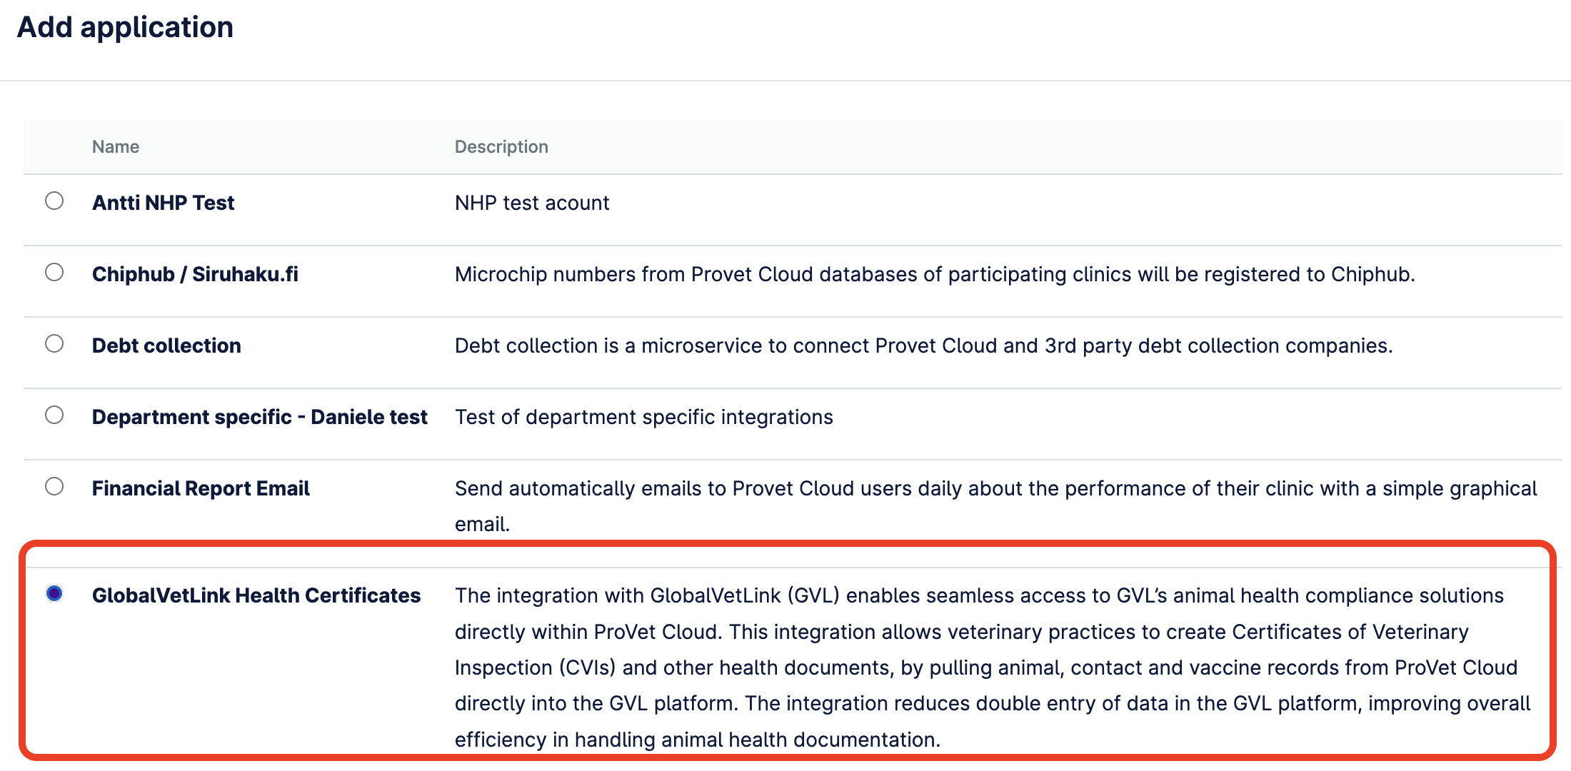Click the Description column header
This screenshot has height=771, width=1571.
(501, 146)
